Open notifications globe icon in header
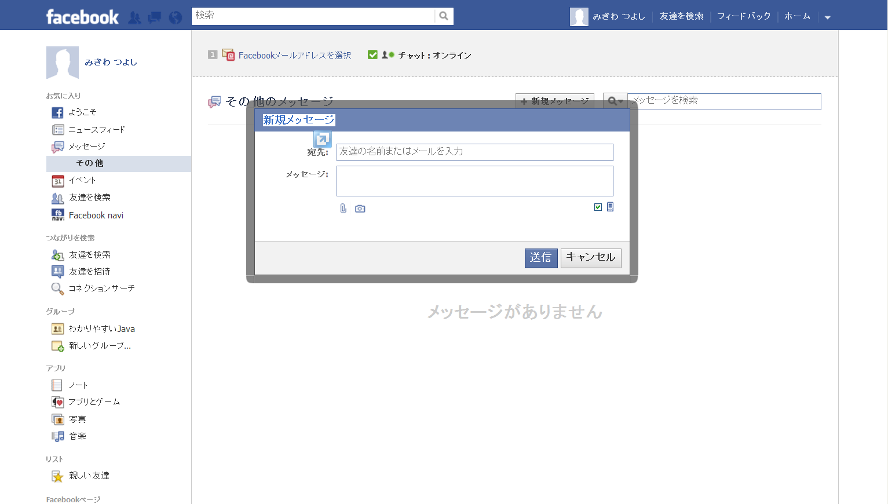888x504 pixels. pyautogui.click(x=175, y=17)
